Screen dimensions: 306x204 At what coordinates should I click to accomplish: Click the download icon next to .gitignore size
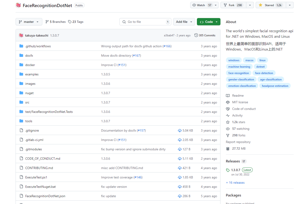pyautogui.click(x=180, y=130)
